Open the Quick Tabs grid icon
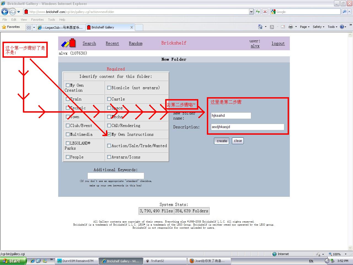The height and width of the screenshot is (265, 353). pos(29,27)
